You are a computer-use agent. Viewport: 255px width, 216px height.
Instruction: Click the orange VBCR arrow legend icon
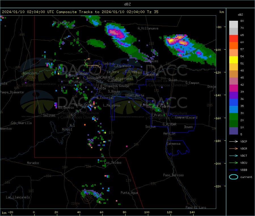pyautogui.click(x=233, y=148)
